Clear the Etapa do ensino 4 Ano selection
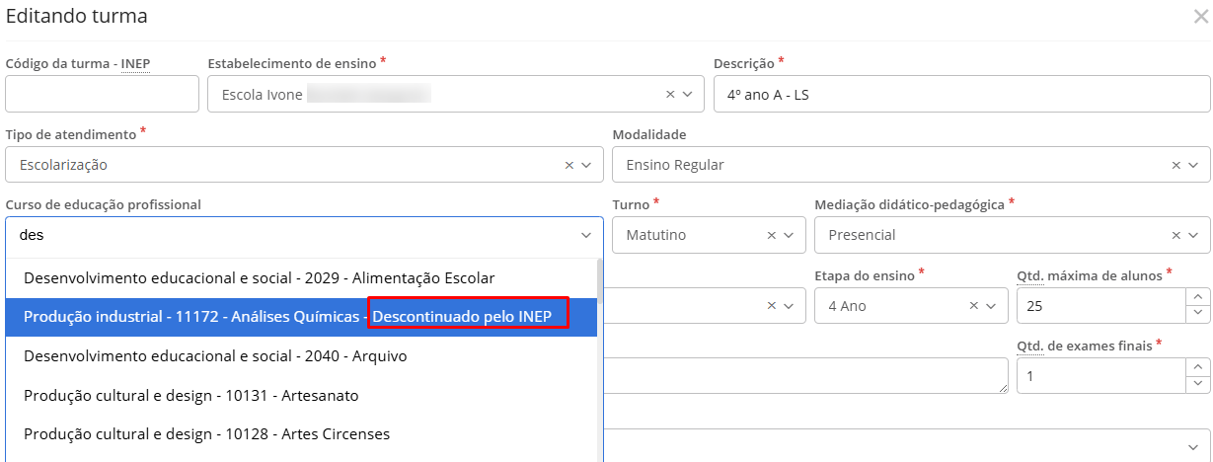Viewport: 1213px width, 462px height. click(x=974, y=306)
